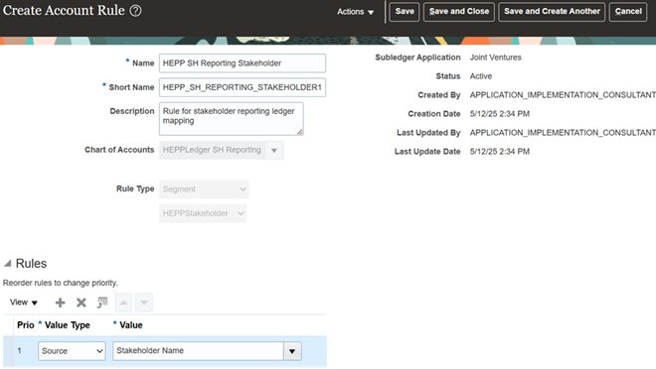Focus the Name input field
The width and height of the screenshot is (656, 369).
coord(243,63)
